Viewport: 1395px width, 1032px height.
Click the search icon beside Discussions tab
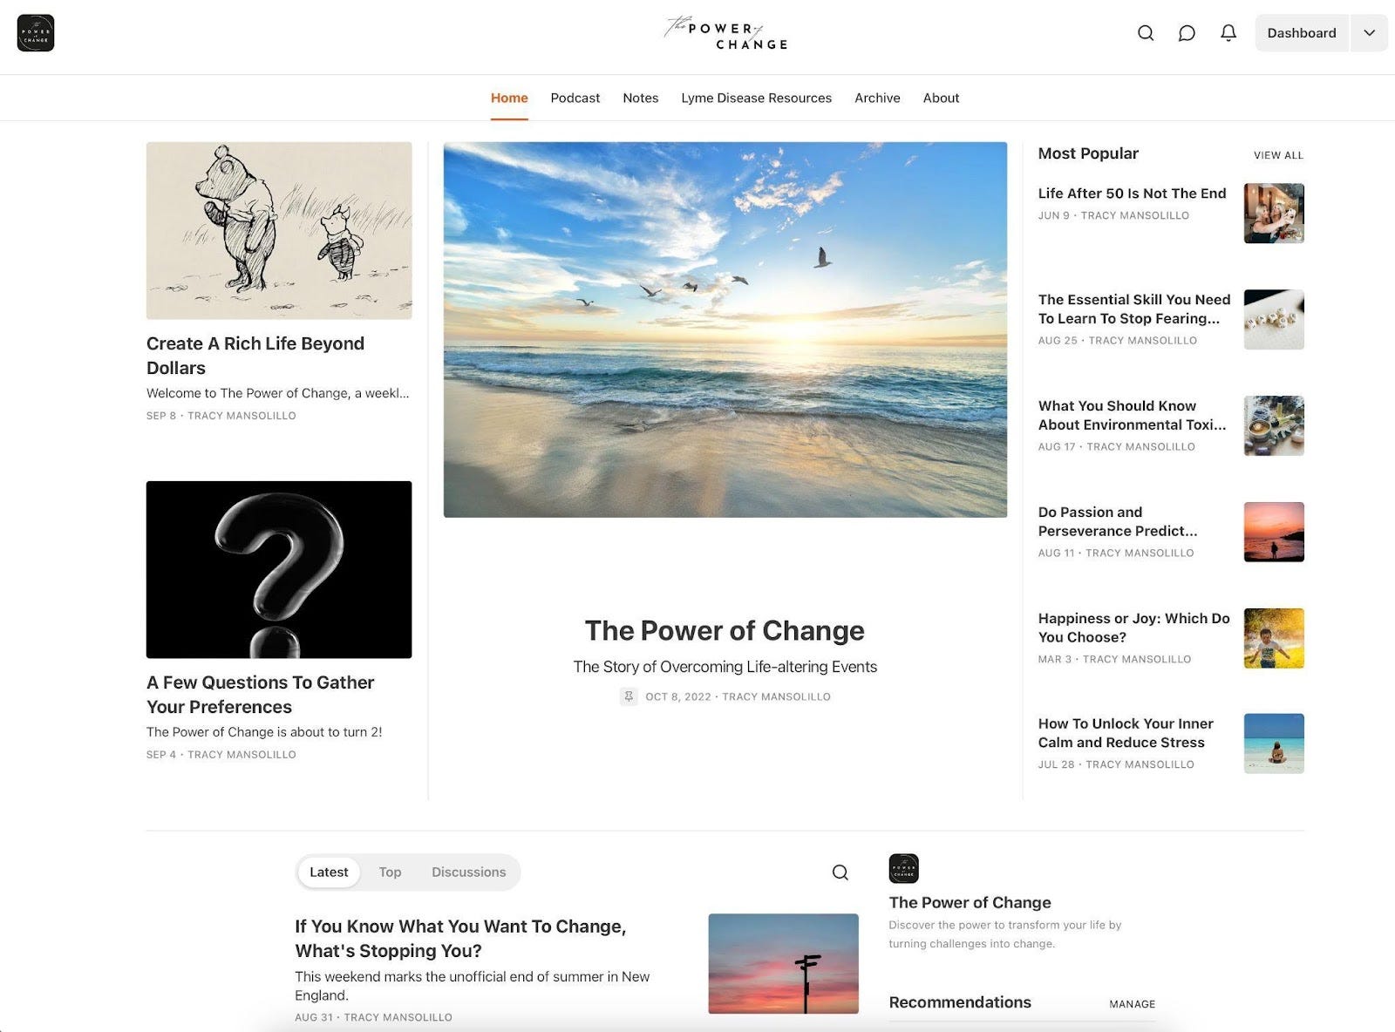840,872
